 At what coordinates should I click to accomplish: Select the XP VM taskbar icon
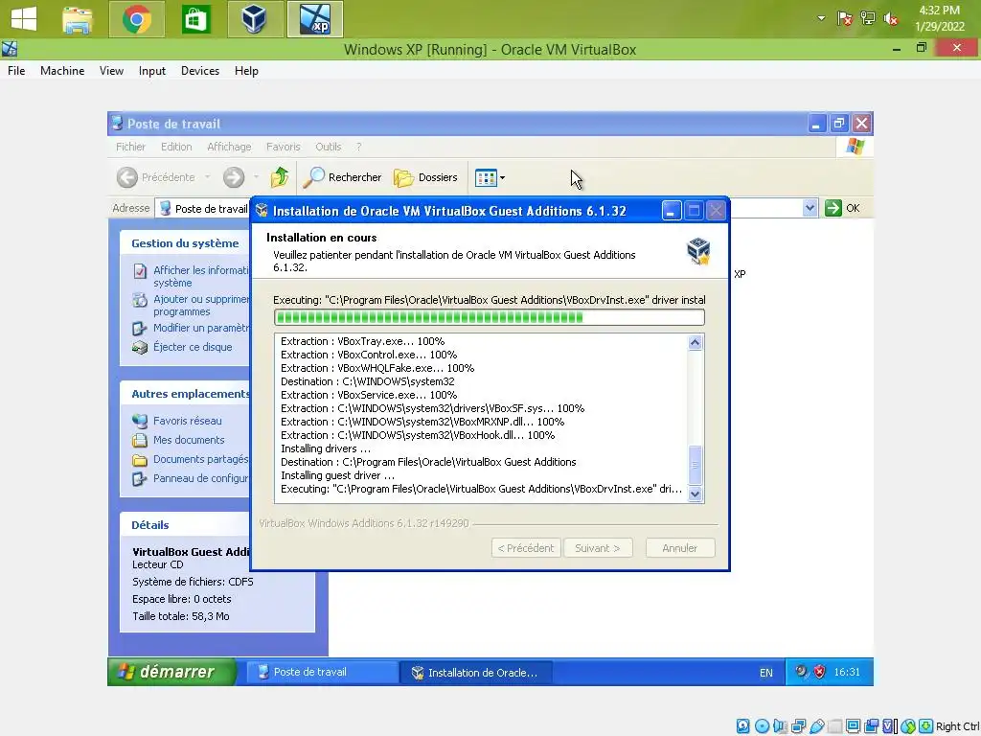pos(314,19)
